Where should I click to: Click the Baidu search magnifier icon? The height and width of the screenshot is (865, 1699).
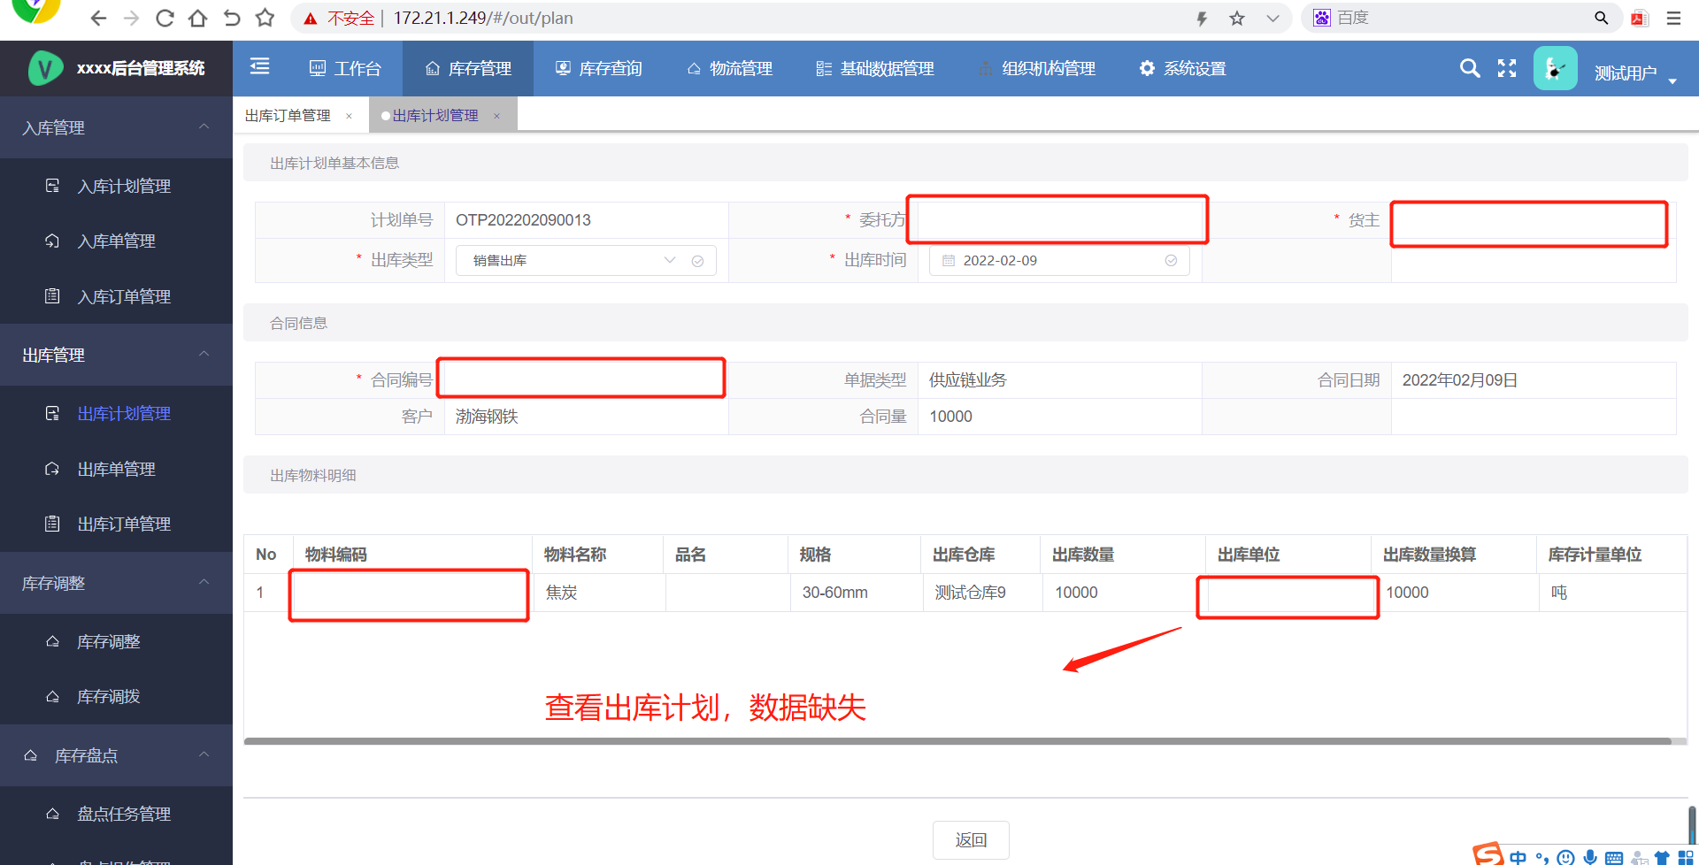1601,18
